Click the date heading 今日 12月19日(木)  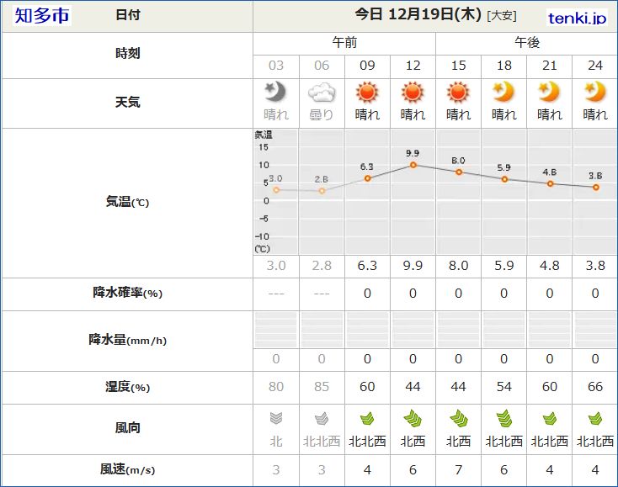(x=418, y=15)
